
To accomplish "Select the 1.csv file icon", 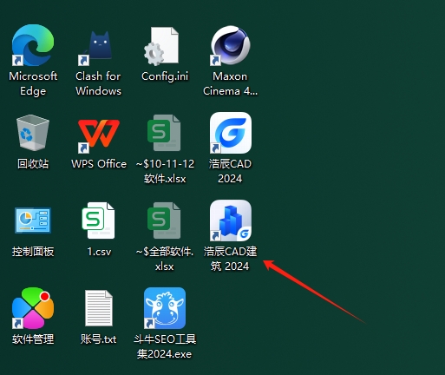I will click(x=98, y=220).
